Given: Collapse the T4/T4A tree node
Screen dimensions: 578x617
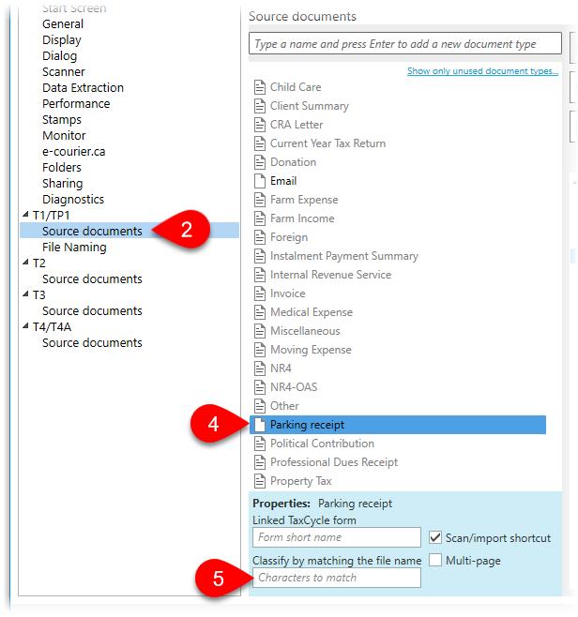Looking at the screenshot, I should coord(25,327).
